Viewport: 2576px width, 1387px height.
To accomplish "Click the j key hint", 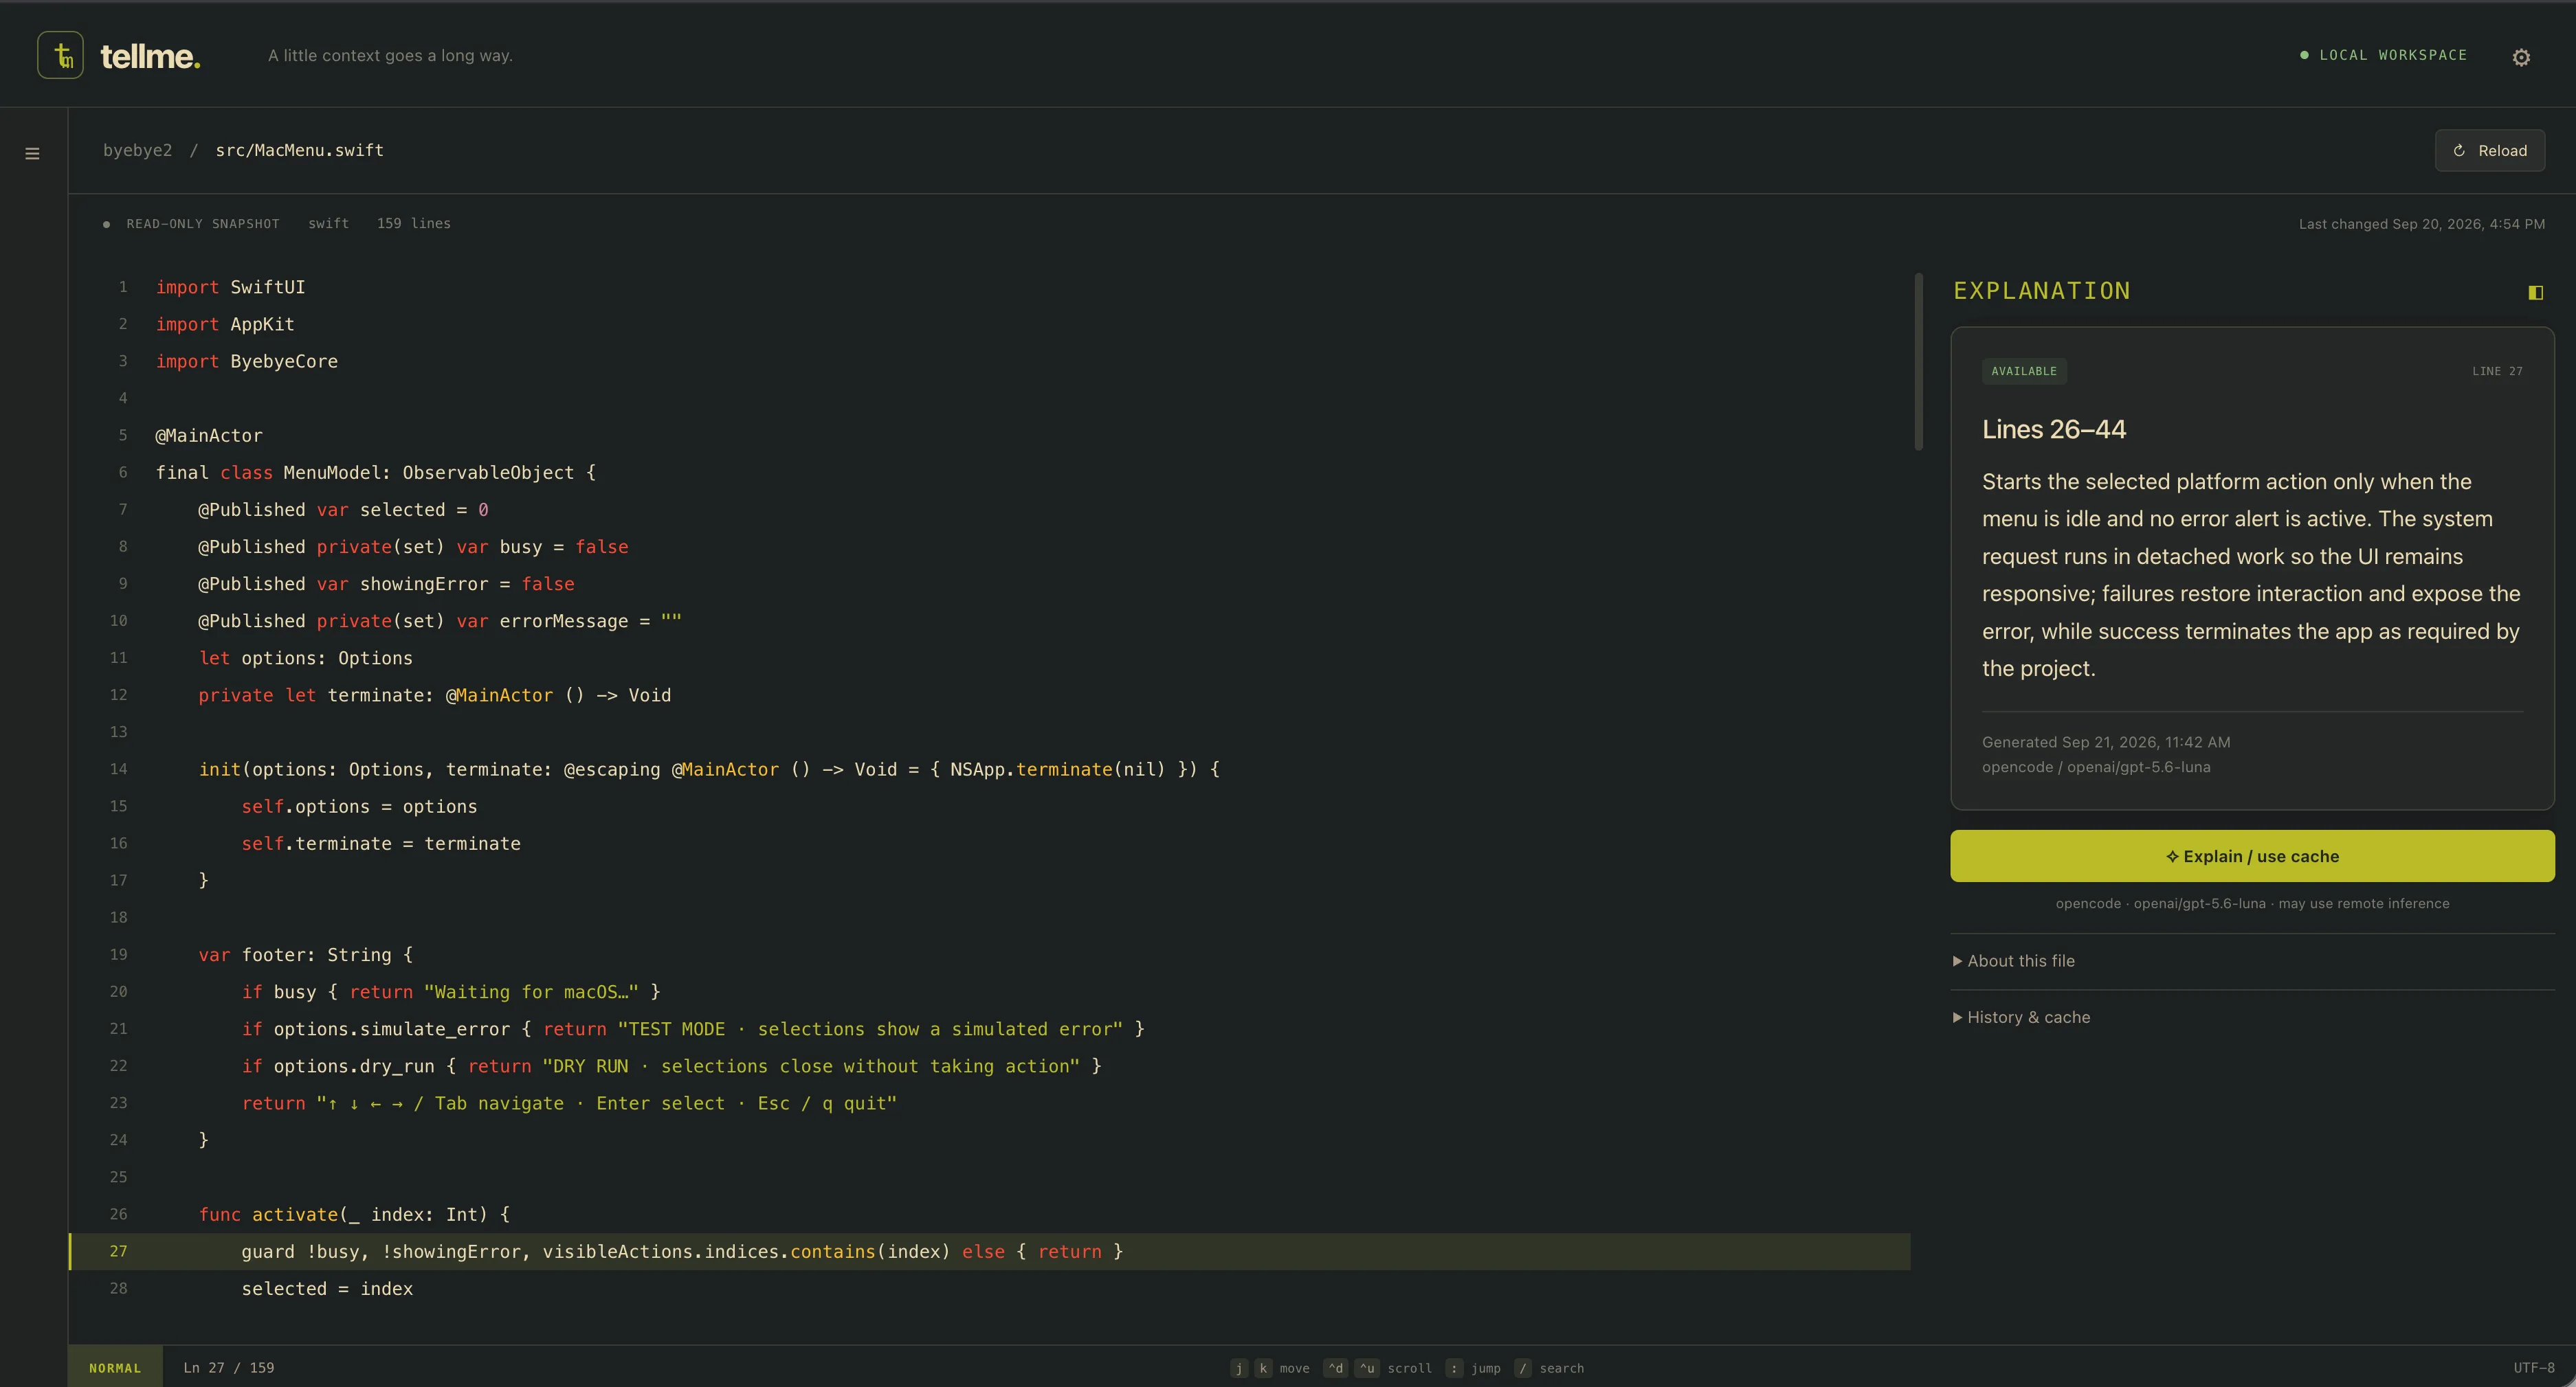I will tap(1239, 1368).
